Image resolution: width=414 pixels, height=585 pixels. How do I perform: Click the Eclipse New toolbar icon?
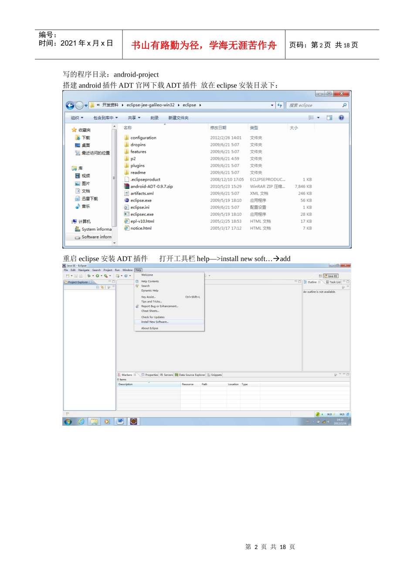pyautogui.click(x=67, y=276)
